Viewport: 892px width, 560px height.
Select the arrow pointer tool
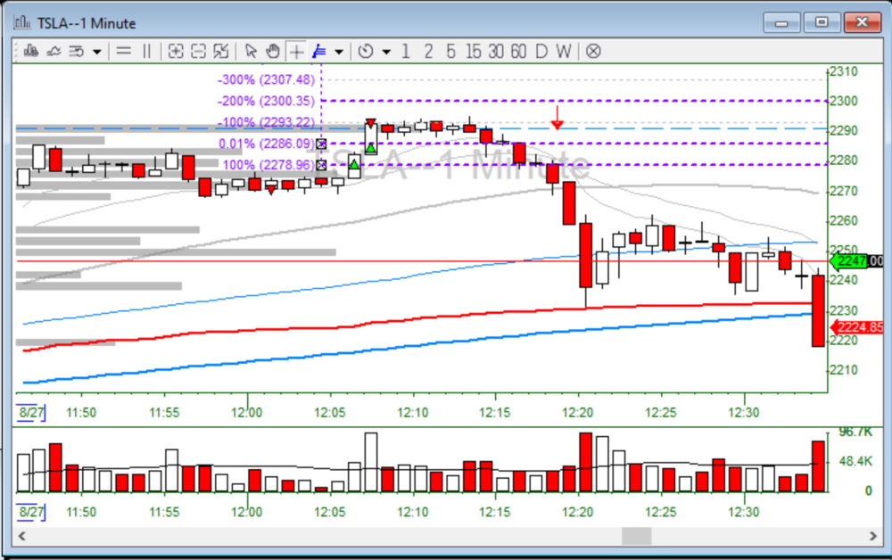(251, 51)
